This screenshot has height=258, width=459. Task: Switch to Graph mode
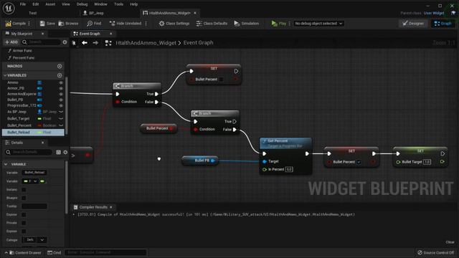[x=443, y=24]
